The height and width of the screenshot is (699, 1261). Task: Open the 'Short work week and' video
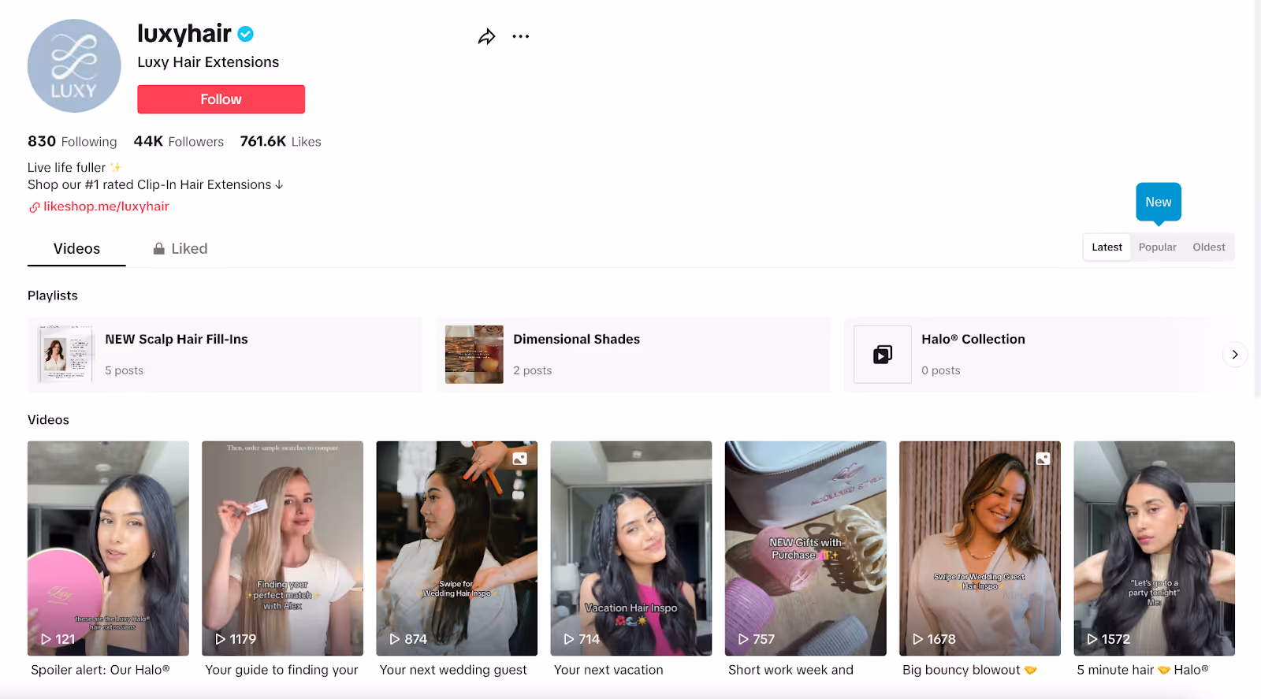point(805,548)
